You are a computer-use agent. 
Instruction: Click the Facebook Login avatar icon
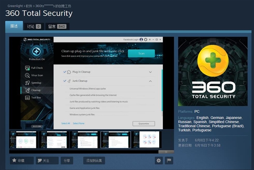141,39
